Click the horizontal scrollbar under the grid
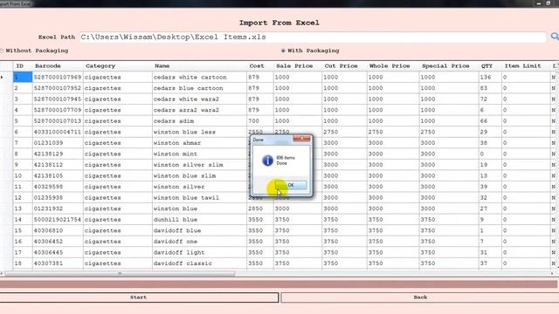Viewport: 559px width, 314px height. point(120,273)
